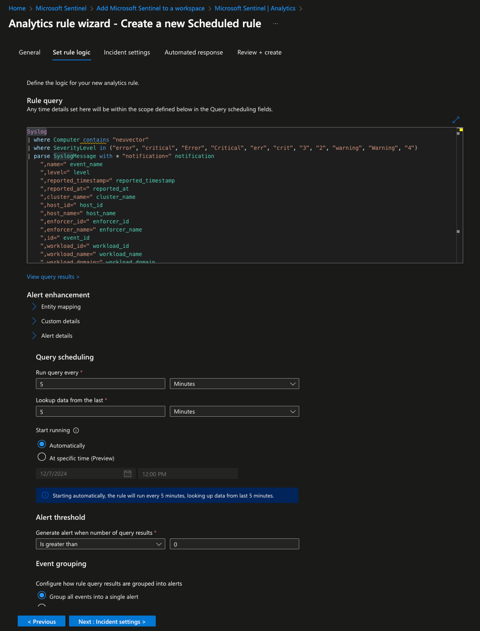
Task: Click the Previous button
Action: pos(41,621)
